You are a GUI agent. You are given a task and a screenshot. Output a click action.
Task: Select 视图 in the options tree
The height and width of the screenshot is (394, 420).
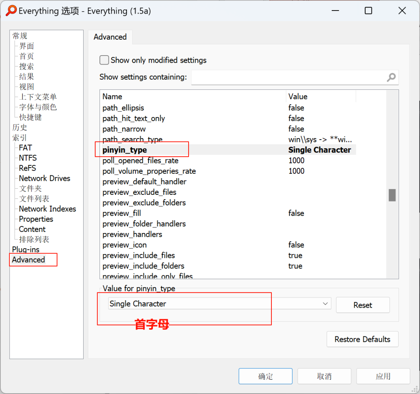[x=26, y=86]
